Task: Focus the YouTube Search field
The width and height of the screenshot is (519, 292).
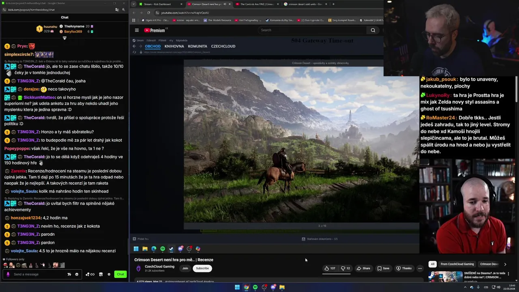Action: [312, 30]
